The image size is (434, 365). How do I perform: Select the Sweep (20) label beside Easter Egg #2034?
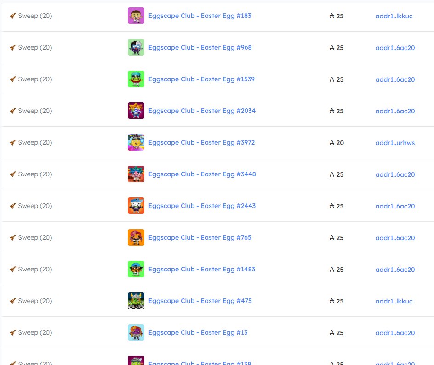pos(35,111)
